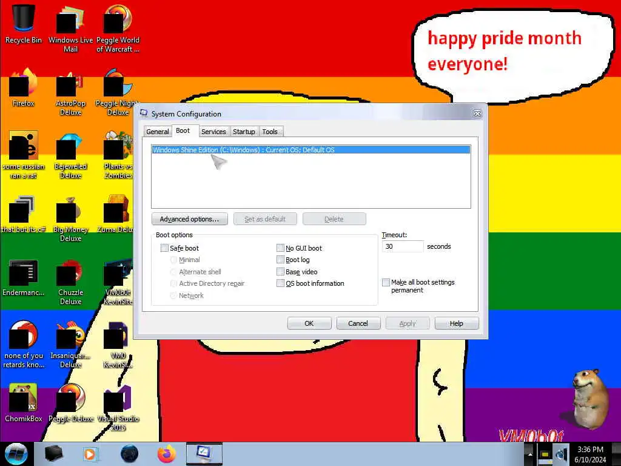Open Windows Live Mail desktop icon
The image size is (621, 466).
70,28
